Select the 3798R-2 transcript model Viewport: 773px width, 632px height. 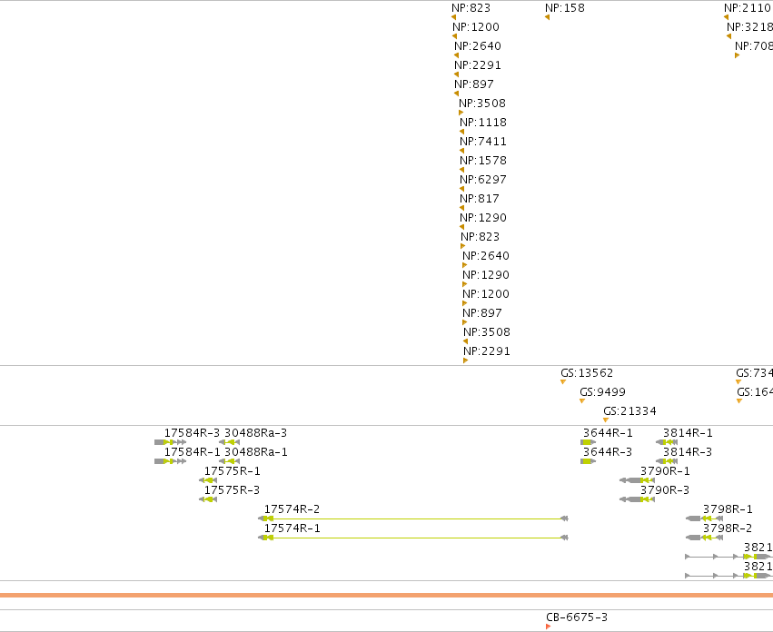tap(705, 538)
